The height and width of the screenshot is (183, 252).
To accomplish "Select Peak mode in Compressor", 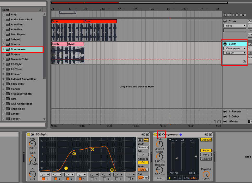I will tap(206, 150).
